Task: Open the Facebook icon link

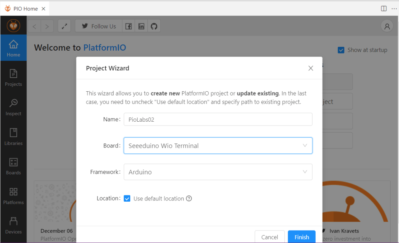Action: (128, 27)
